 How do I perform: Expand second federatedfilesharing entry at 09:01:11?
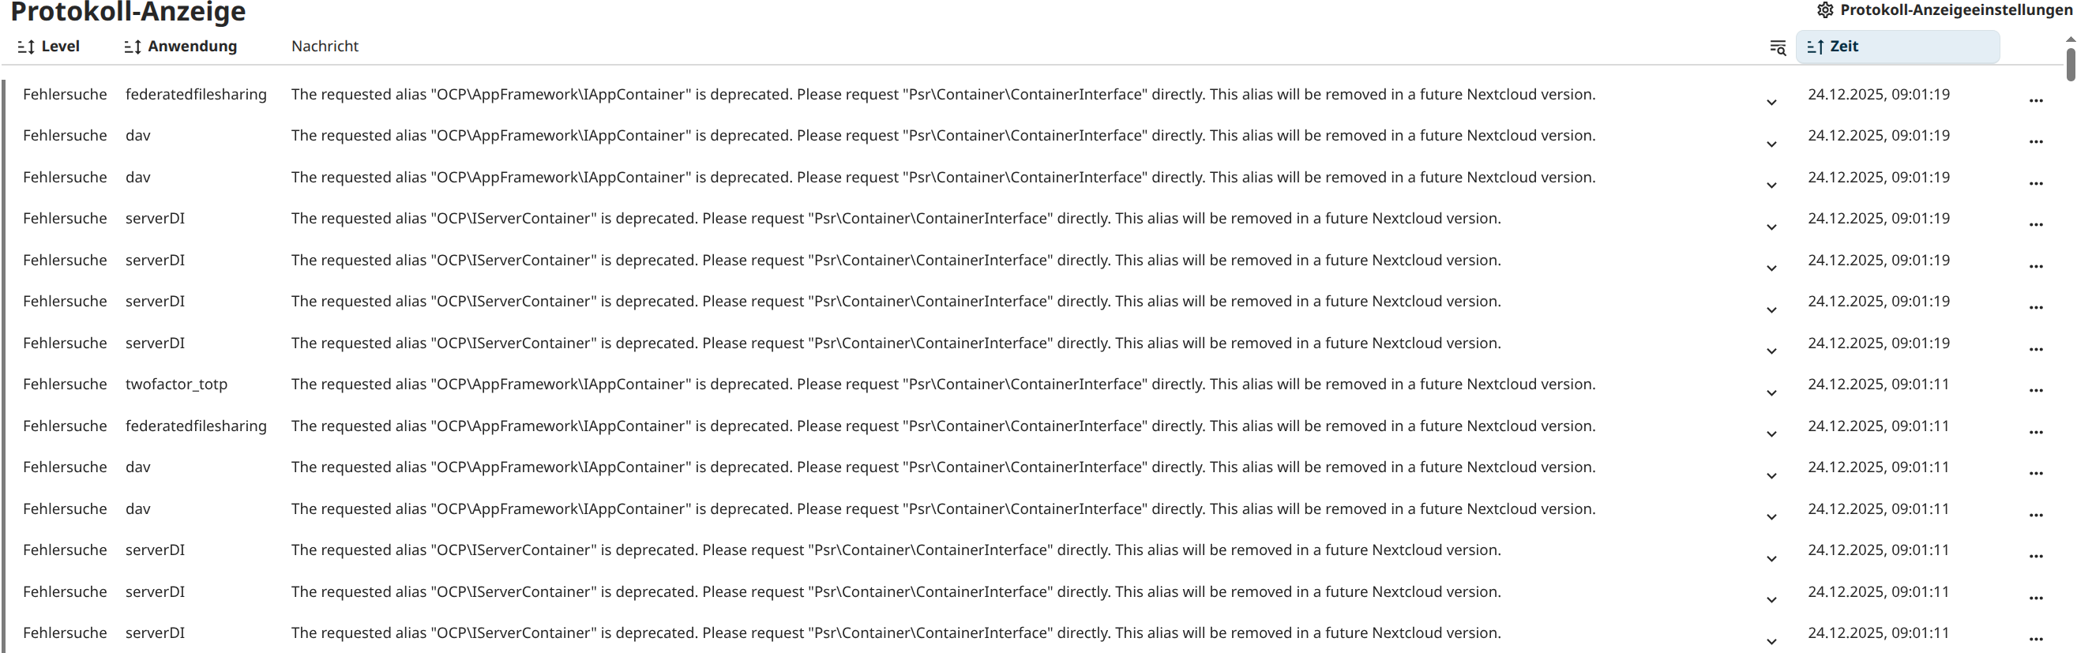tap(1771, 433)
